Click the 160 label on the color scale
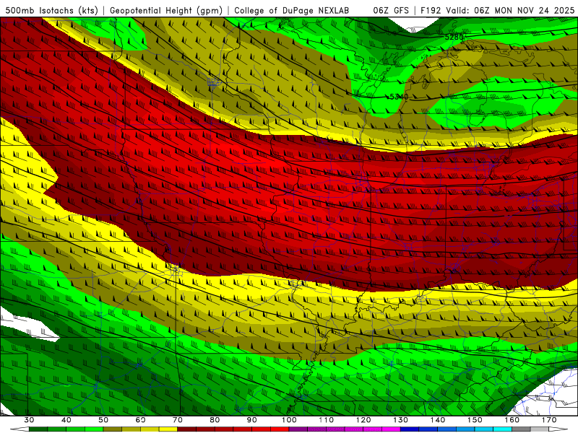 click(x=512, y=420)
